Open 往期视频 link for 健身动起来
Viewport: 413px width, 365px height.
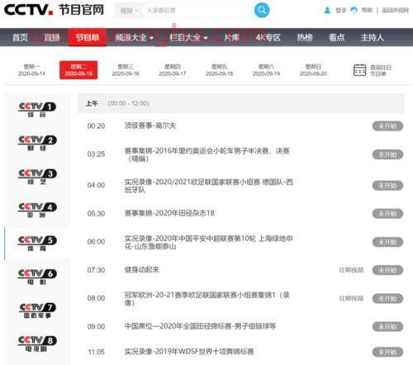(x=351, y=270)
